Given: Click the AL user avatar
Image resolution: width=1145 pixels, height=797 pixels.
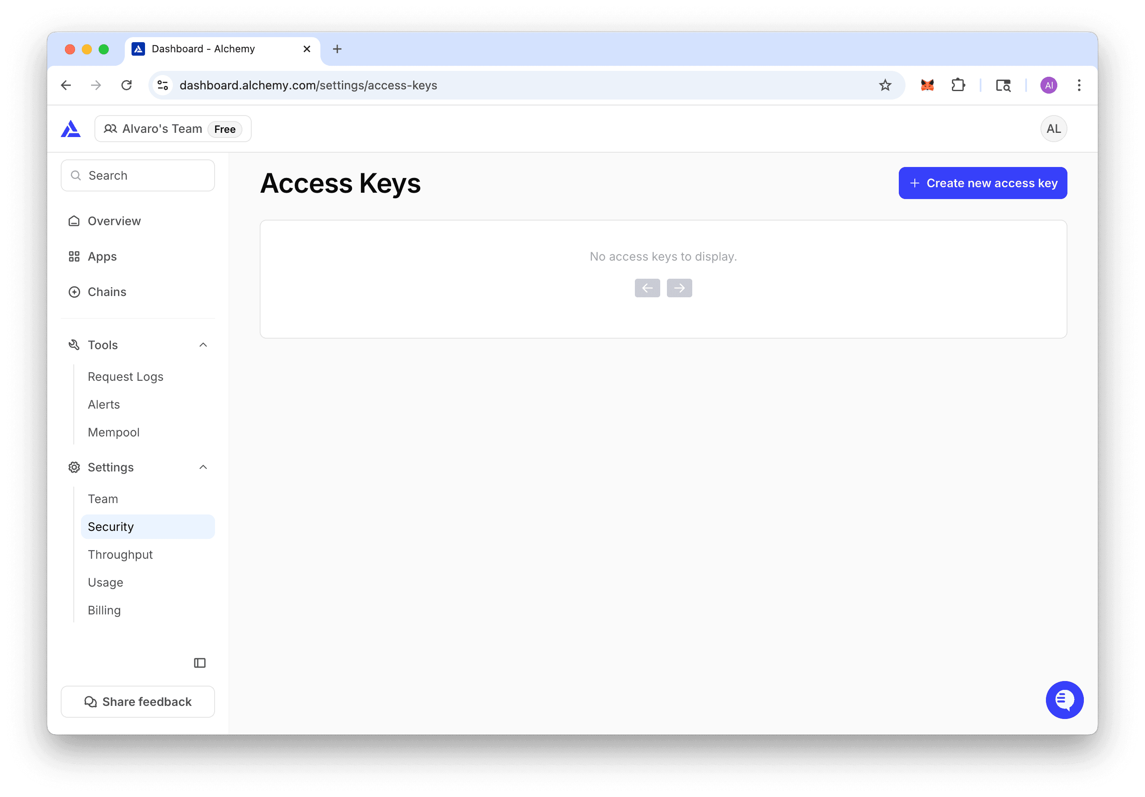Looking at the screenshot, I should (x=1053, y=129).
